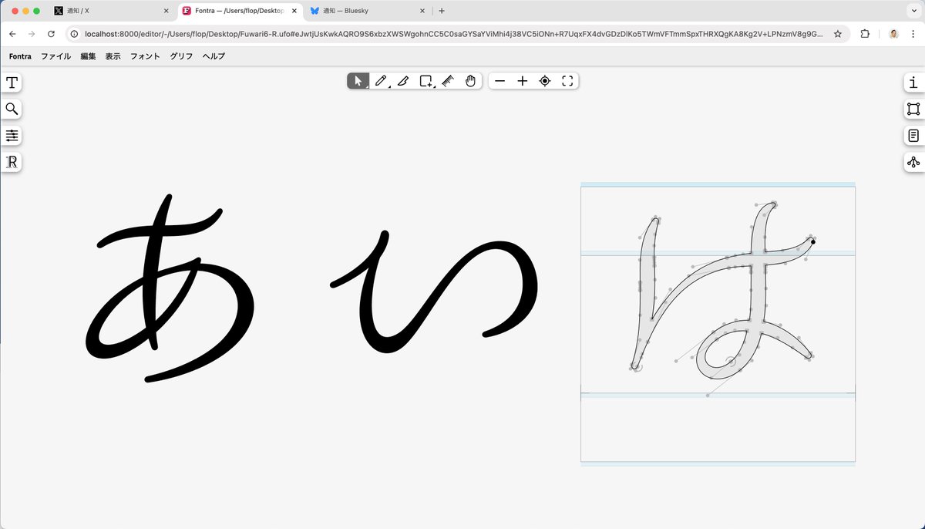Close the Bluesky tab

point(422,11)
